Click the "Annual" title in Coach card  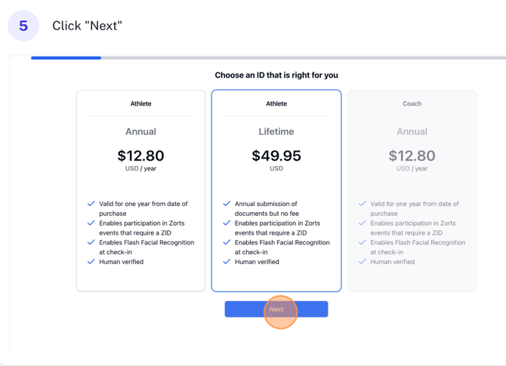(x=412, y=131)
